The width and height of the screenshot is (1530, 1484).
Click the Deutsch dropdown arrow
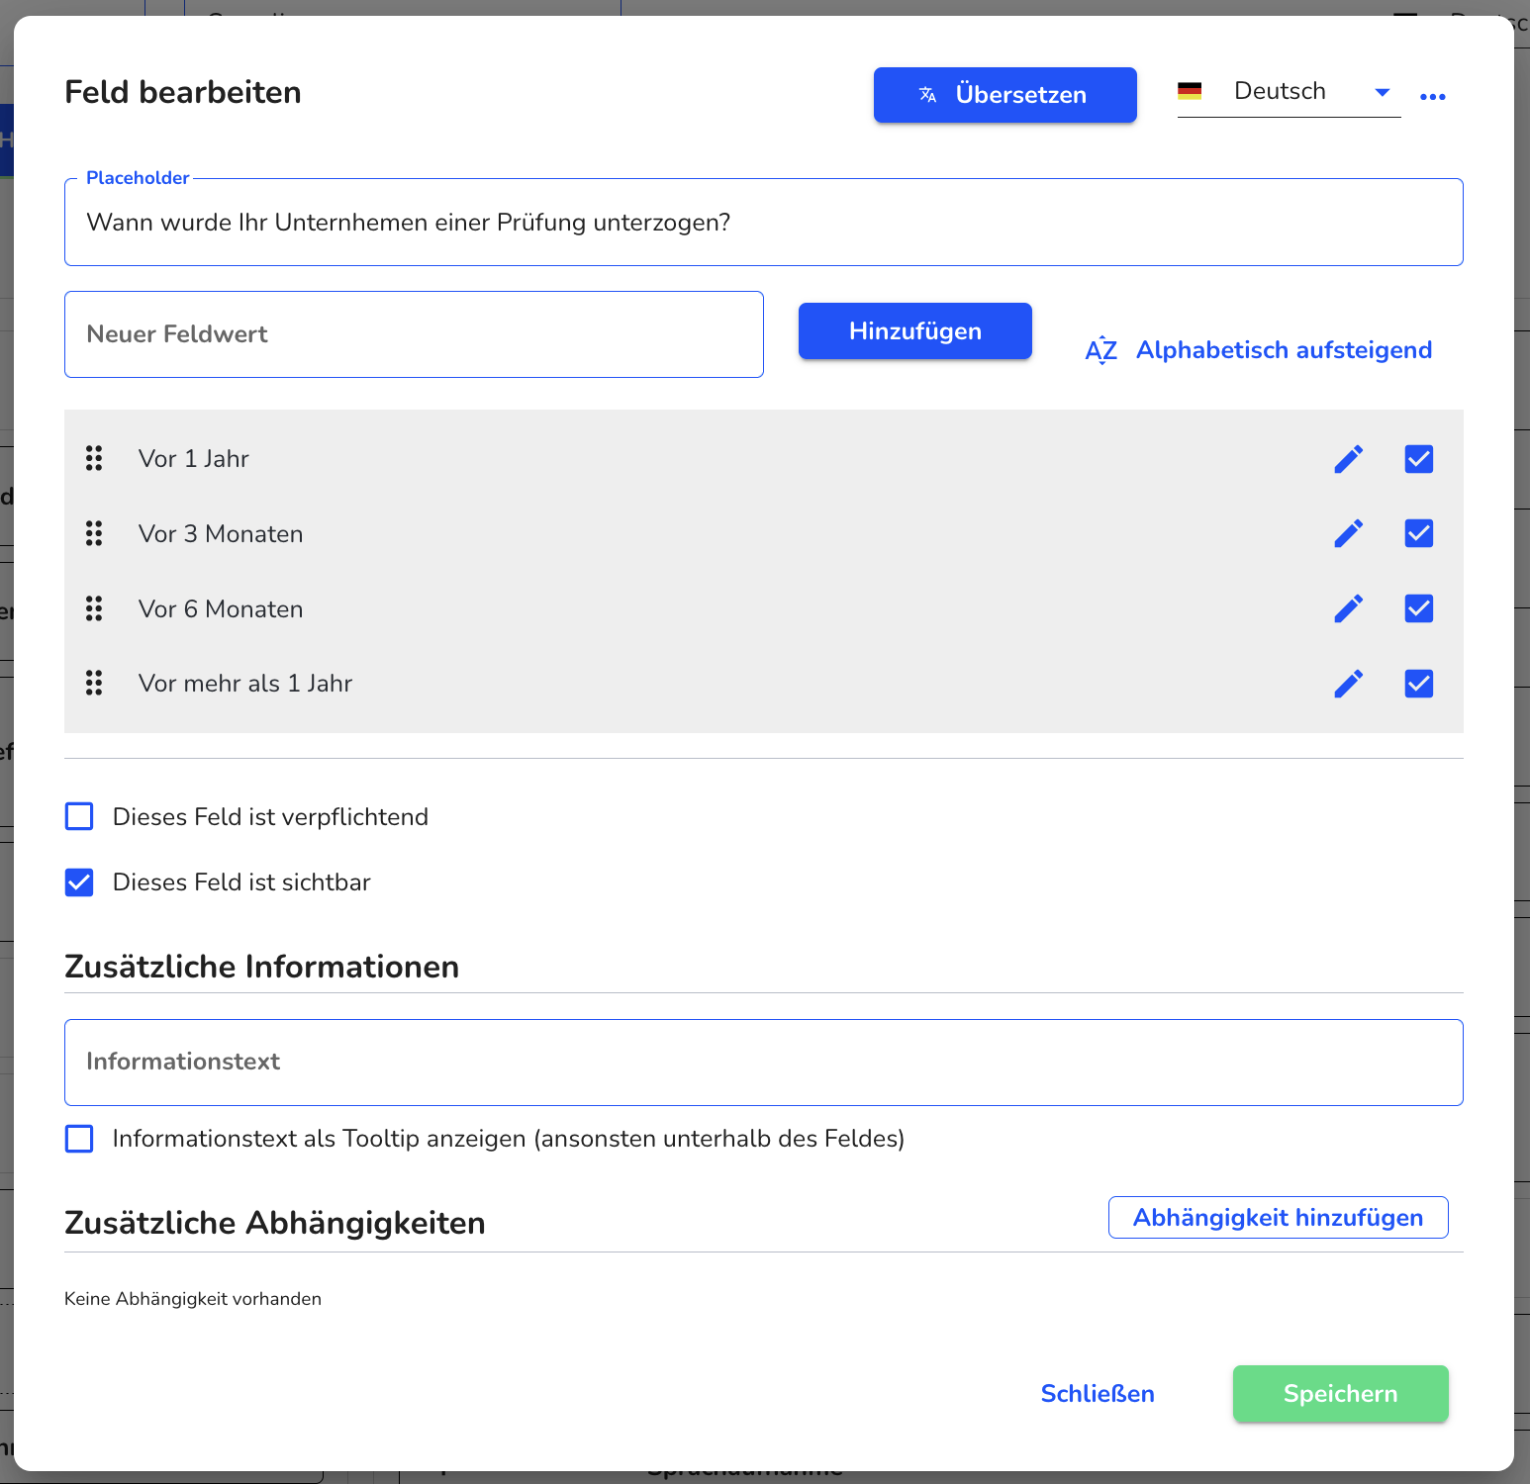pyautogui.click(x=1383, y=92)
